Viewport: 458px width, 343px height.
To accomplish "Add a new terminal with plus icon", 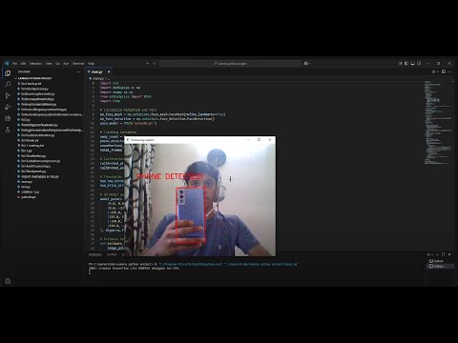I will point(428,254).
